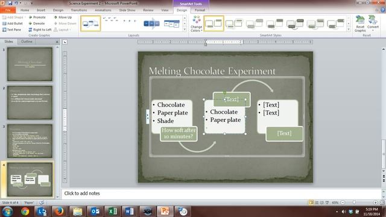Screen dimensions: 386x217
Task: Select the fourth layout thumbnail in Layouts gallery
Action: (171, 24)
